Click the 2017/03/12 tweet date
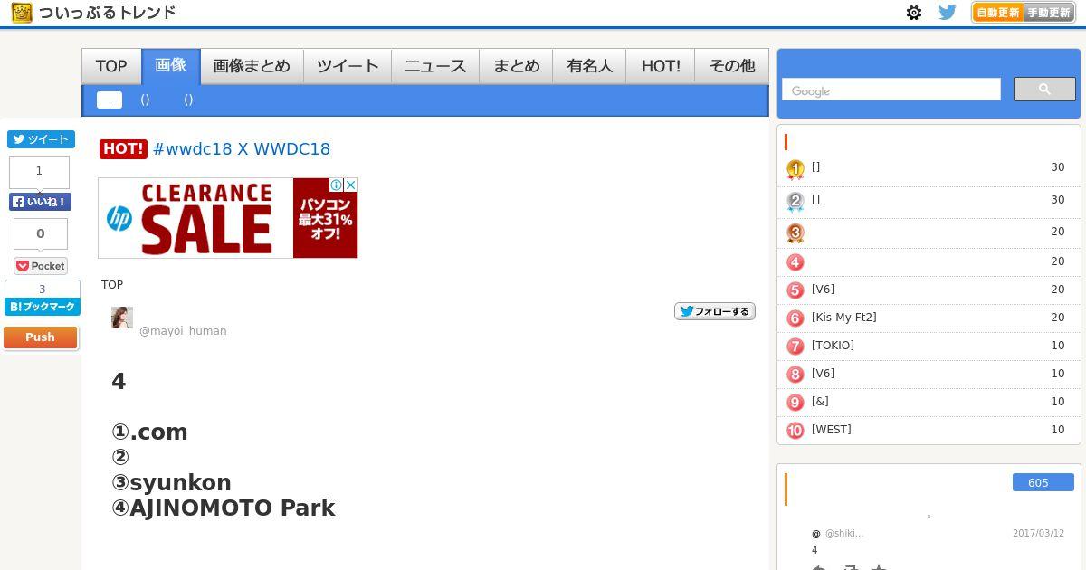The width and height of the screenshot is (1086, 570). (x=1038, y=534)
